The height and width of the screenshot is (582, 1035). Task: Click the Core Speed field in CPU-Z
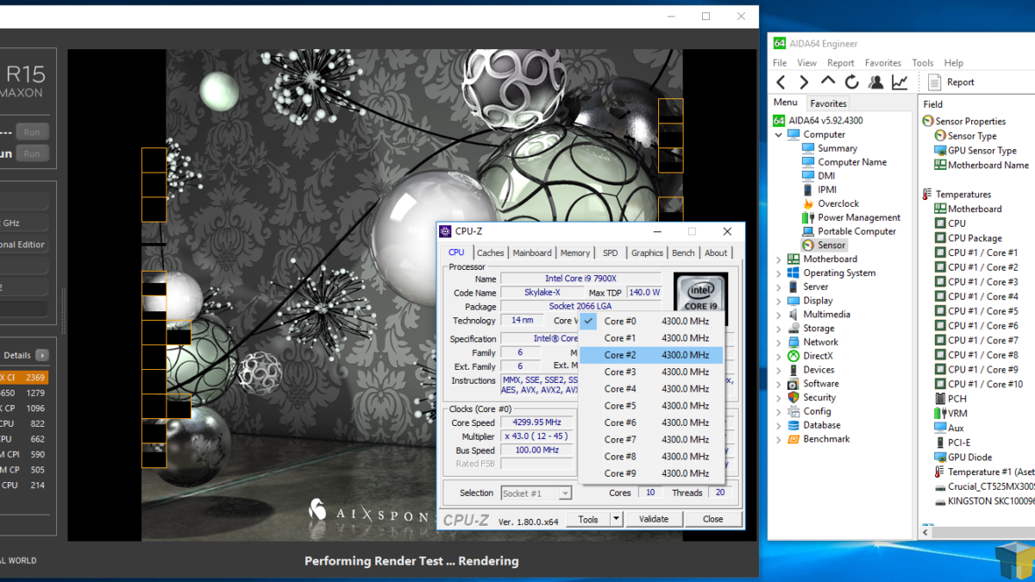tap(536, 422)
